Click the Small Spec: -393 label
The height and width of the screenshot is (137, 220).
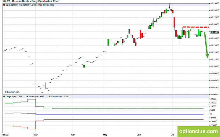[36, 96]
